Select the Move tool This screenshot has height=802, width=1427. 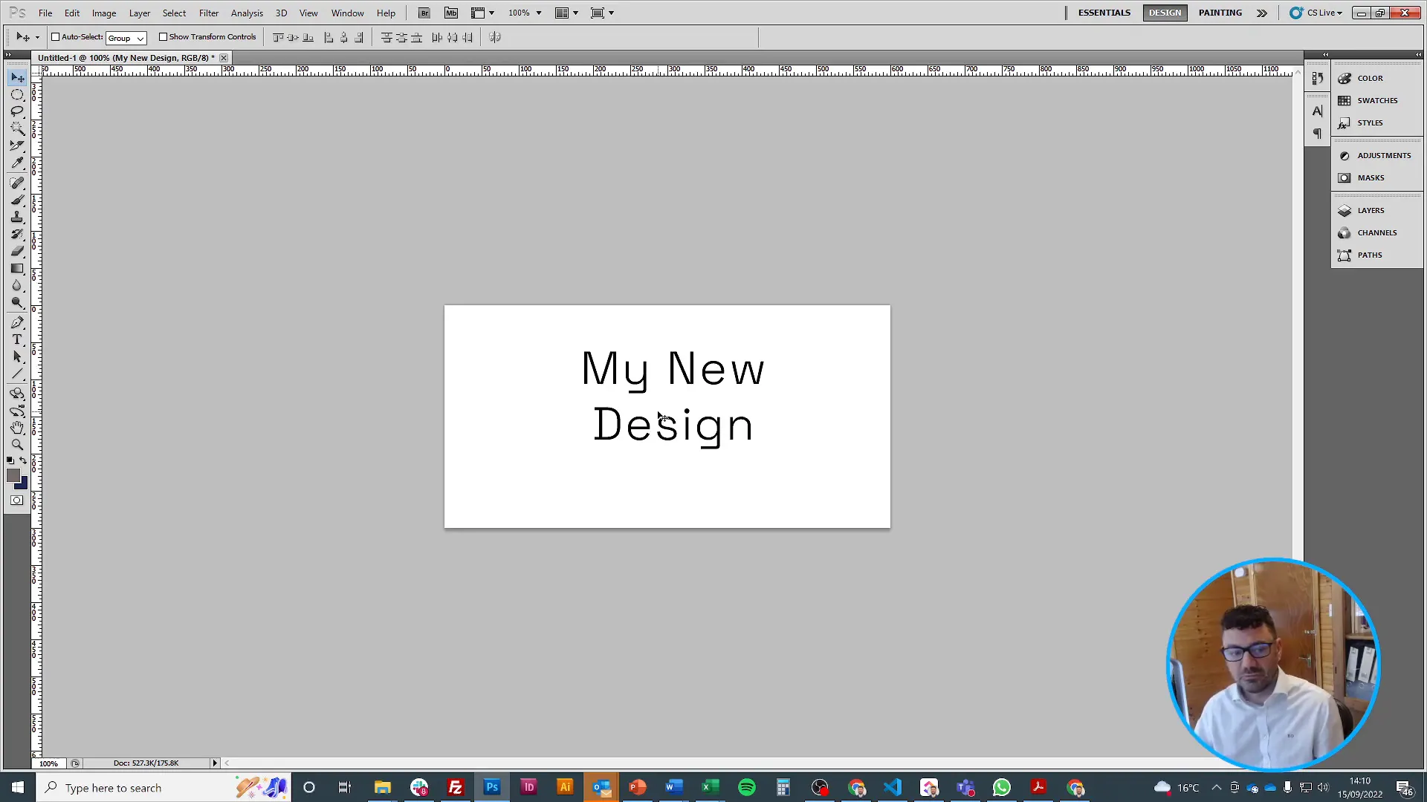[x=17, y=77]
